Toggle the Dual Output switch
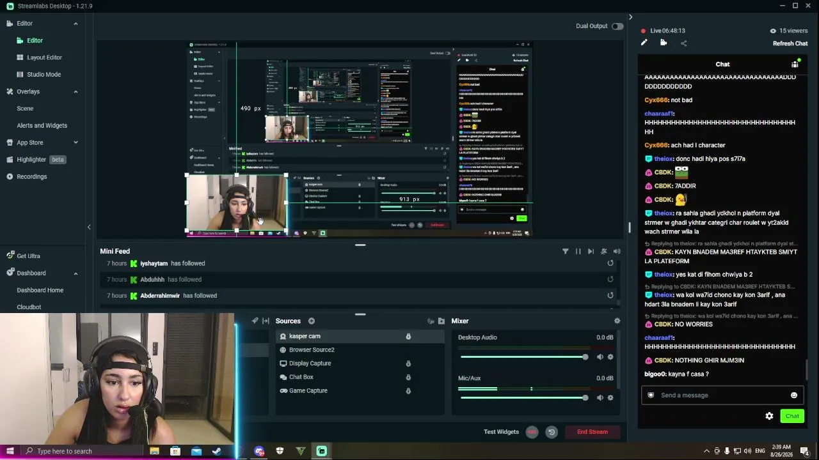The width and height of the screenshot is (819, 460). tap(617, 26)
